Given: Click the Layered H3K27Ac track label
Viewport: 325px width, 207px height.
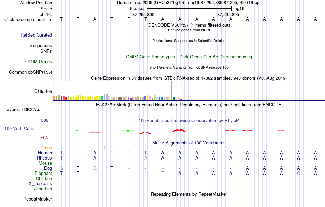Looking at the screenshot, I should point(22,110).
